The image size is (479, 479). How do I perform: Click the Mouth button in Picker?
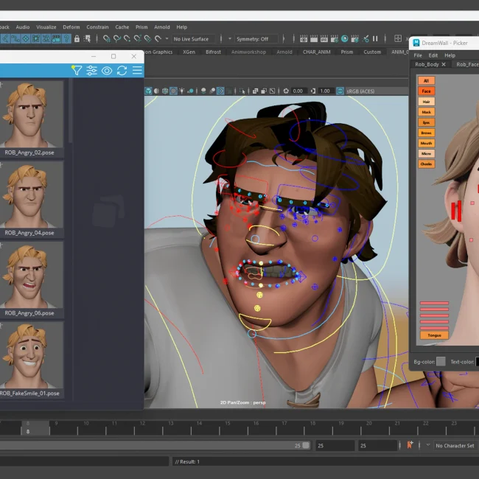coord(426,143)
